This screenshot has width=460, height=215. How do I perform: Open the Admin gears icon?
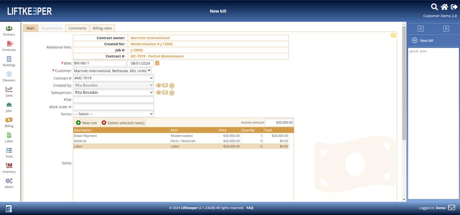click(x=9, y=181)
